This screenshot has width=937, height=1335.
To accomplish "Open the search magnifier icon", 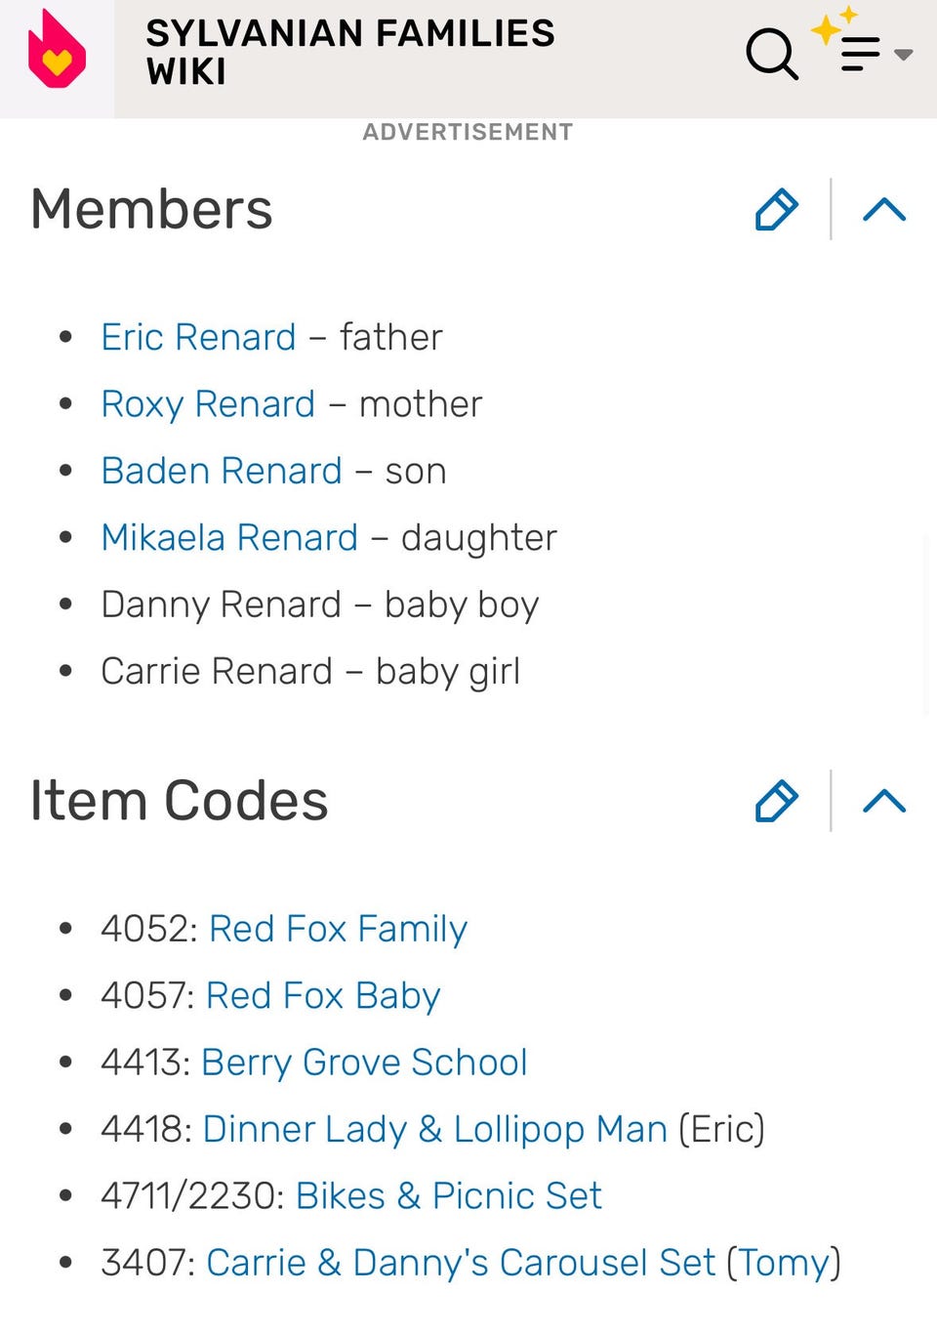I will pyautogui.click(x=771, y=53).
